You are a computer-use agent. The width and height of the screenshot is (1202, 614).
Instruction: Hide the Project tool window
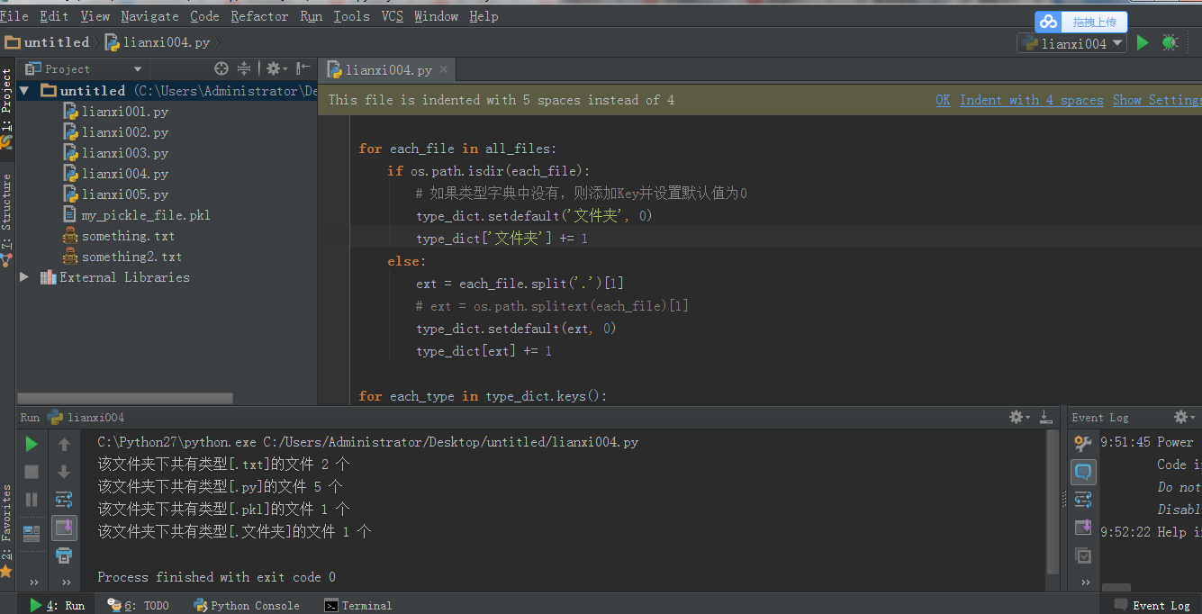coord(303,68)
